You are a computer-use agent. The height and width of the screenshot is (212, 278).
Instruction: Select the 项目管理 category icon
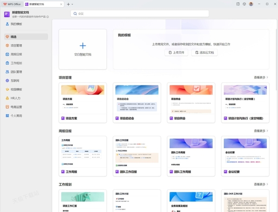[x=7, y=45]
